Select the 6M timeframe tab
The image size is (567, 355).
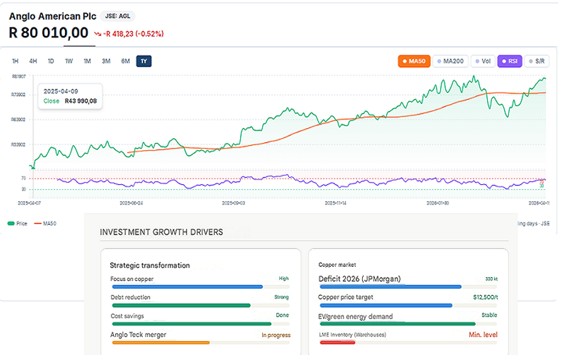coord(125,61)
